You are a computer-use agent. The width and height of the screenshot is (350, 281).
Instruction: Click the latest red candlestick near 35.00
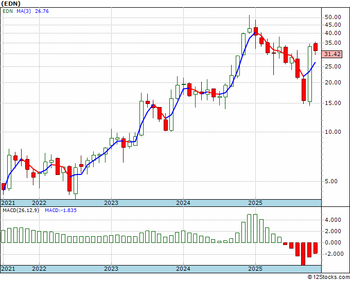click(316, 47)
